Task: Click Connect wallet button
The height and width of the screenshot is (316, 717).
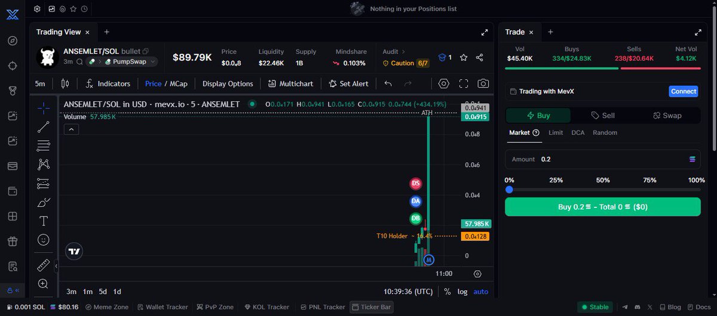Action: click(684, 91)
